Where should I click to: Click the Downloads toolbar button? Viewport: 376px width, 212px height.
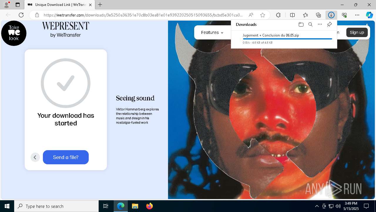[331, 15]
